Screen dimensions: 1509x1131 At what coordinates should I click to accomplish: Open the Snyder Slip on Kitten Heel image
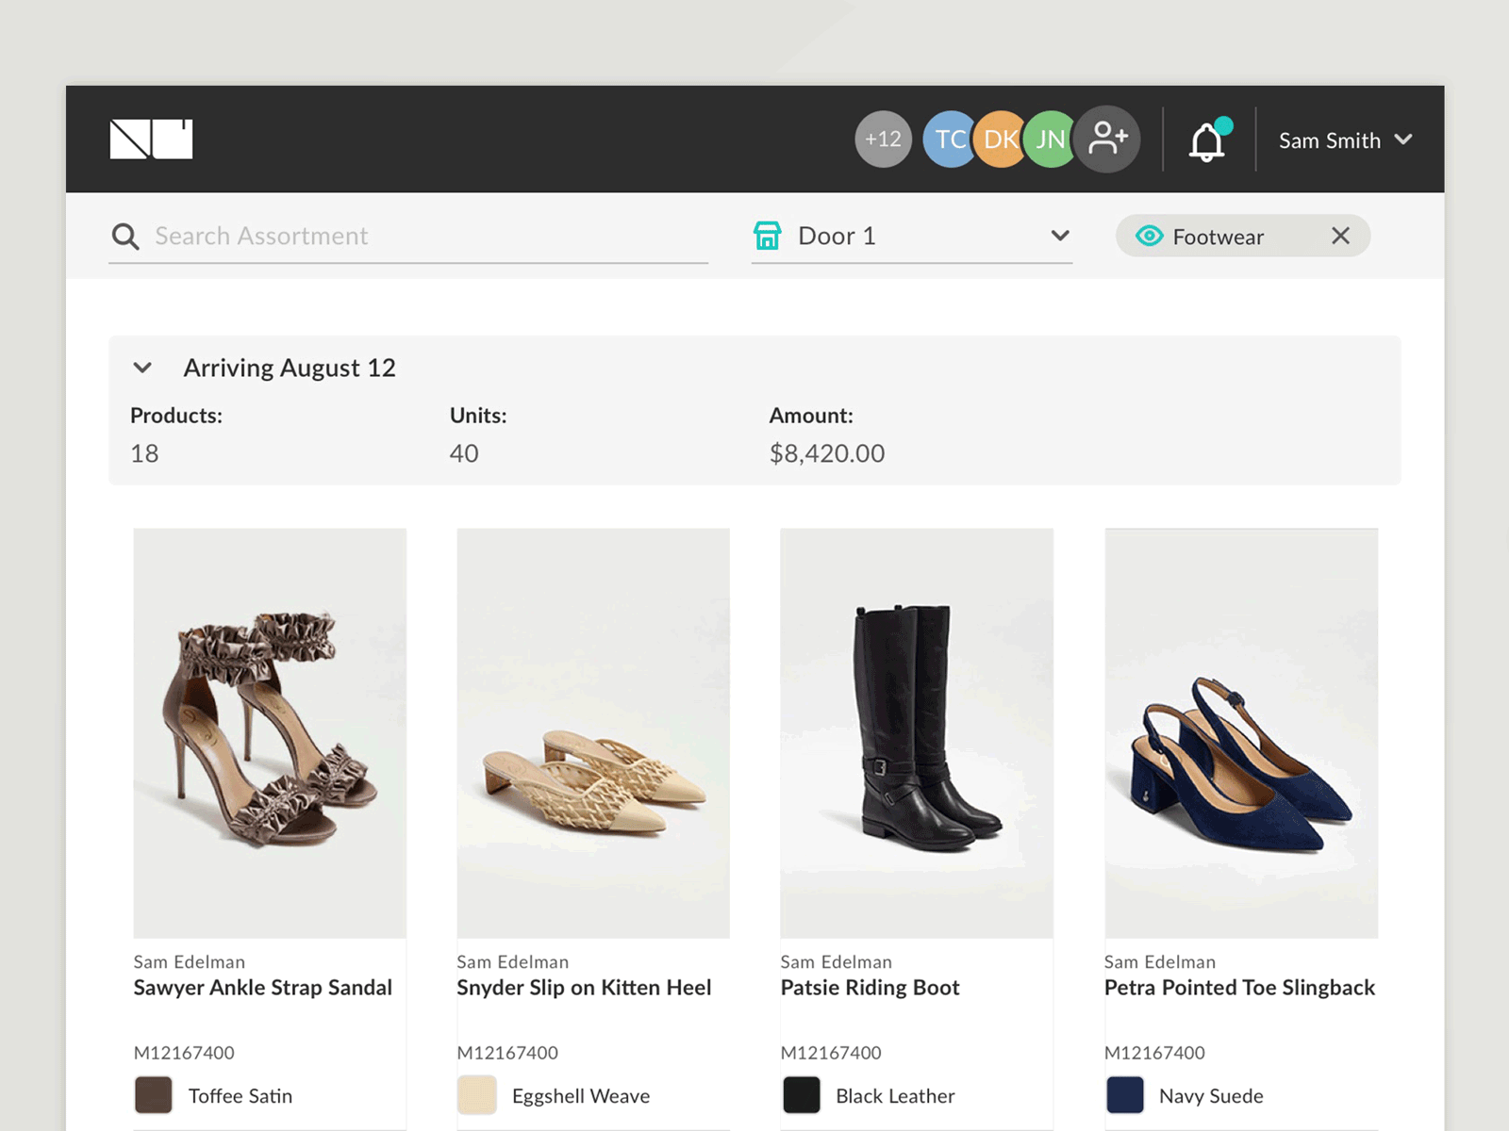(x=593, y=733)
